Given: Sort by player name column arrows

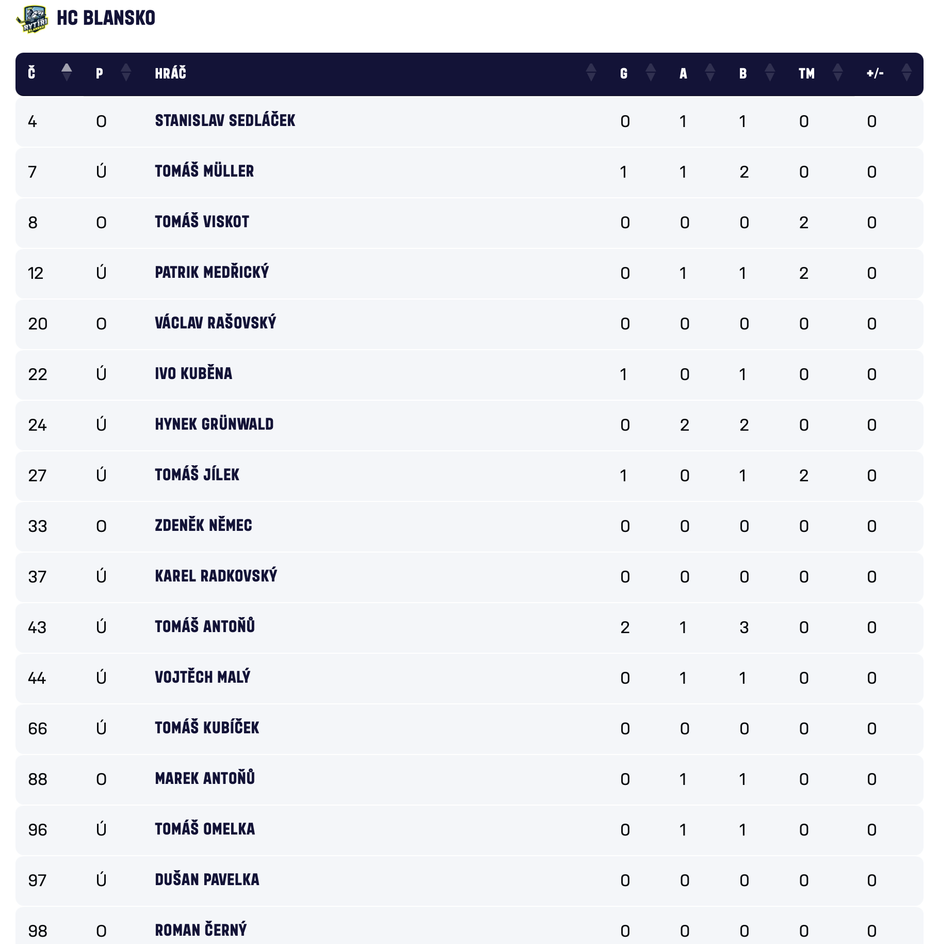Looking at the screenshot, I should pyautogui.click(x=591, y=73).
